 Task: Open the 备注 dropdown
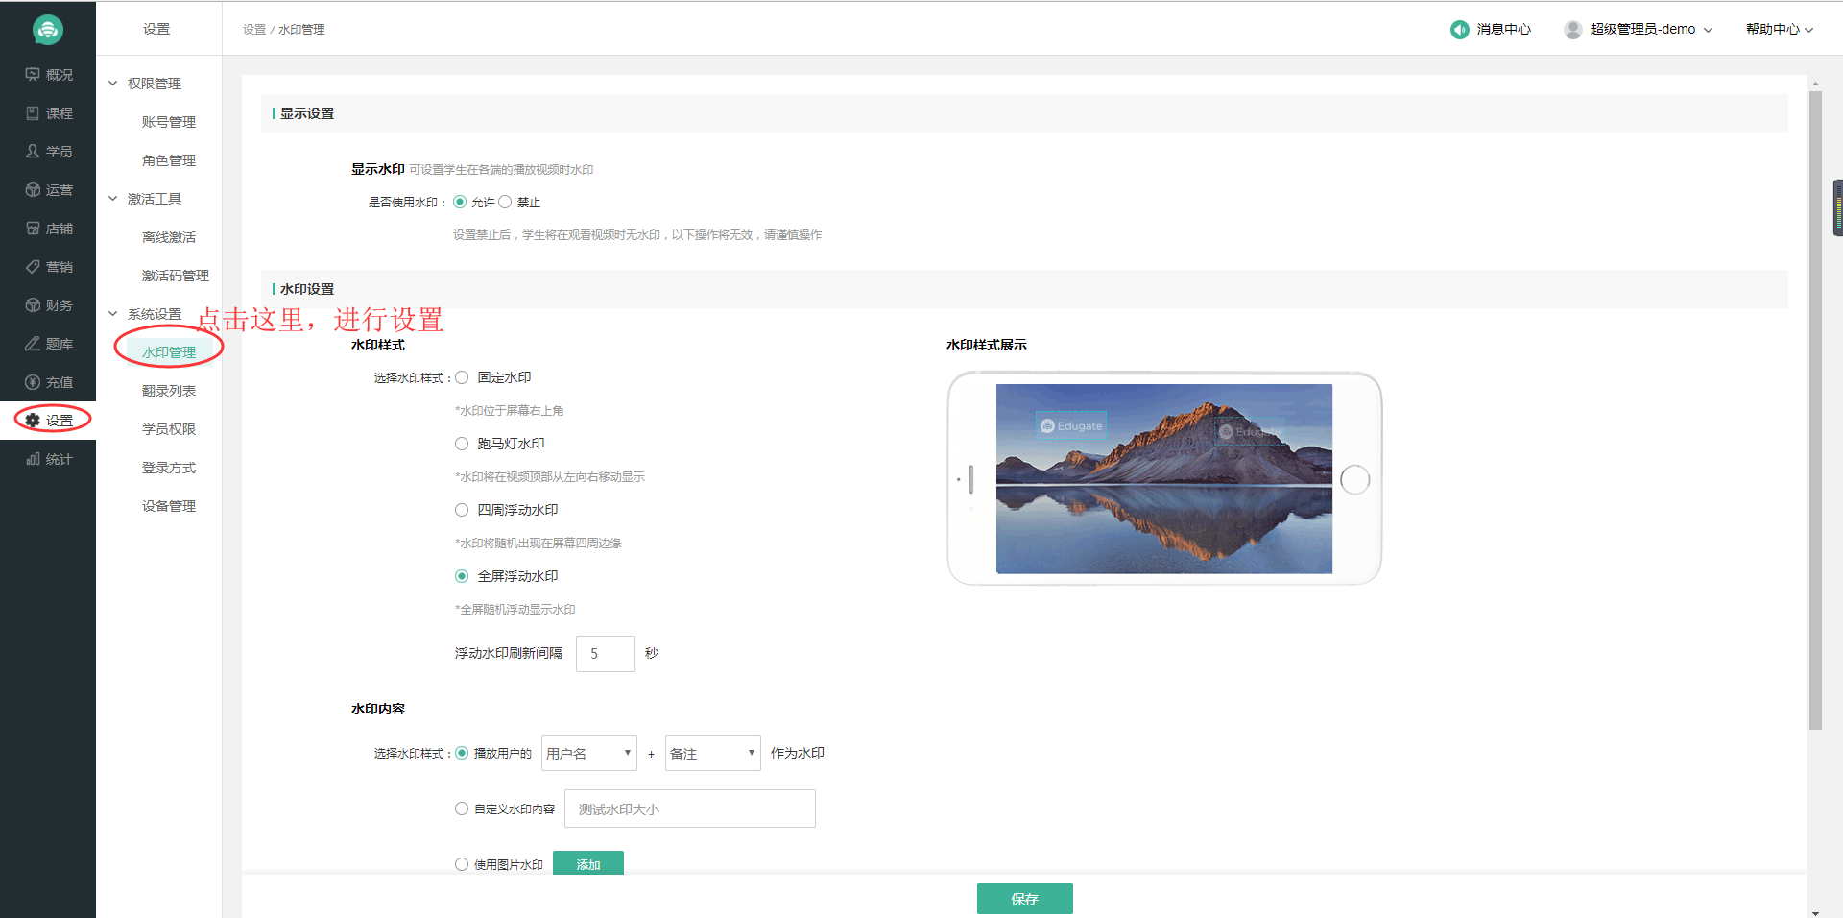point(712,754)
